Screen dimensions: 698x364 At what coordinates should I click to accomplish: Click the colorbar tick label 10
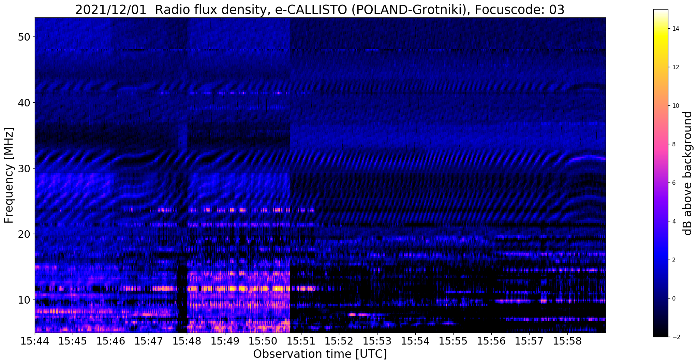[675, 106]
